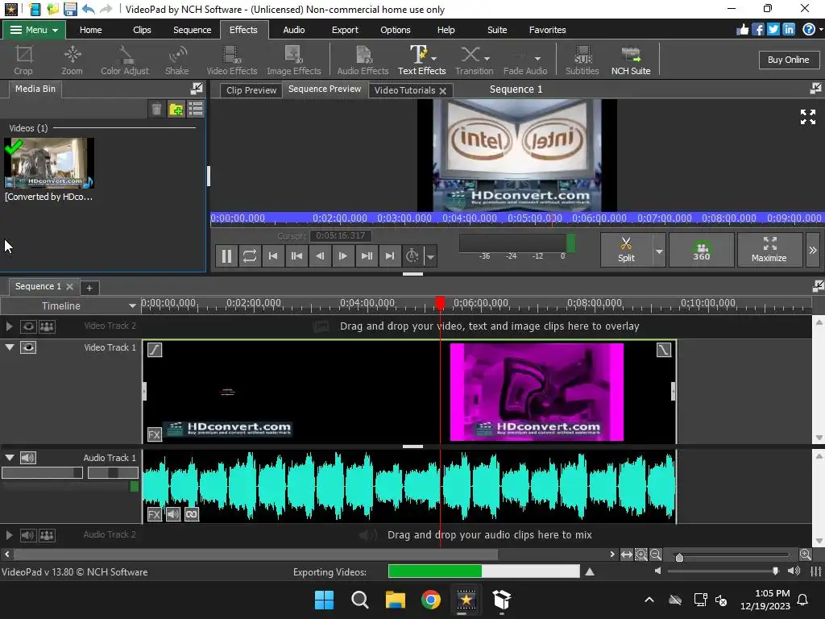Go to end of sequence
The width and height of the screenshot is (825, 619).
tap(389, 256)
